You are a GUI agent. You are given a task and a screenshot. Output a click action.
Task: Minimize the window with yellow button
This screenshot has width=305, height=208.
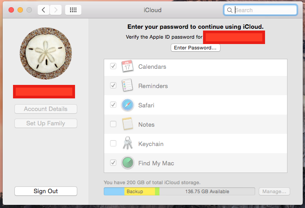coord(20,10)
